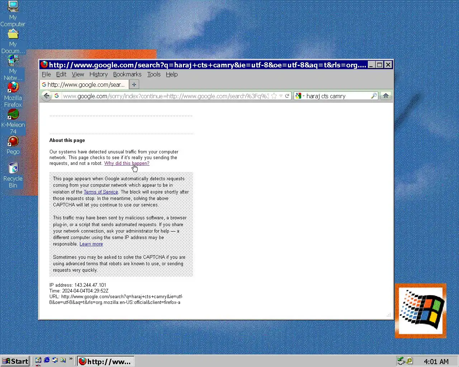This screenshot has width=459, height=367.
Task: Open the Tools menu
Action: pyautogui.click(x=154, y=74)
